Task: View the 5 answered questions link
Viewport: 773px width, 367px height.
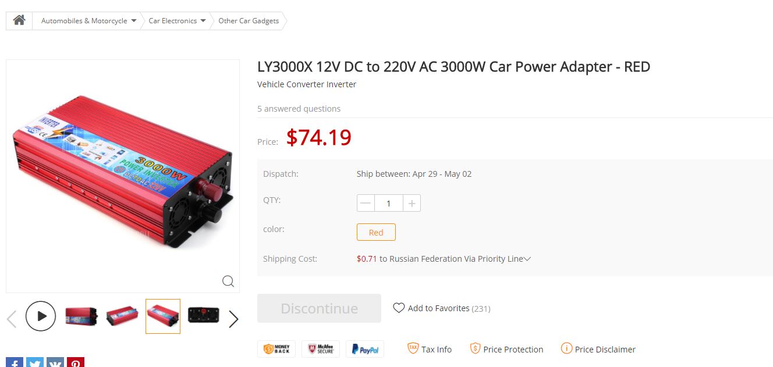Action: pos(299,109)
